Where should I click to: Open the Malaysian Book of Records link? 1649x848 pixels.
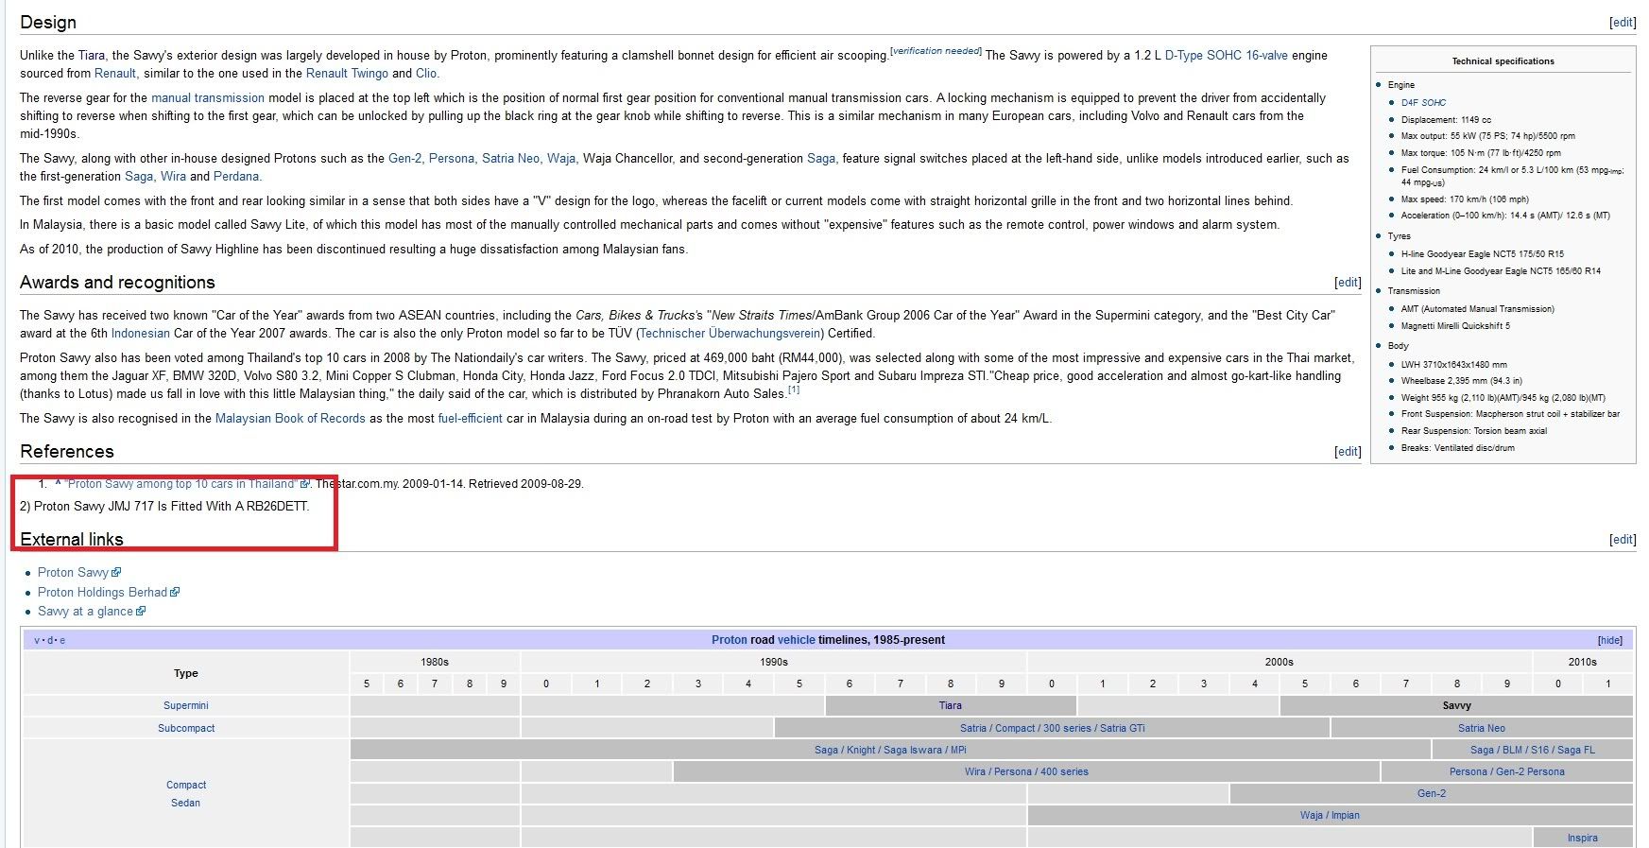click(290, 419)
